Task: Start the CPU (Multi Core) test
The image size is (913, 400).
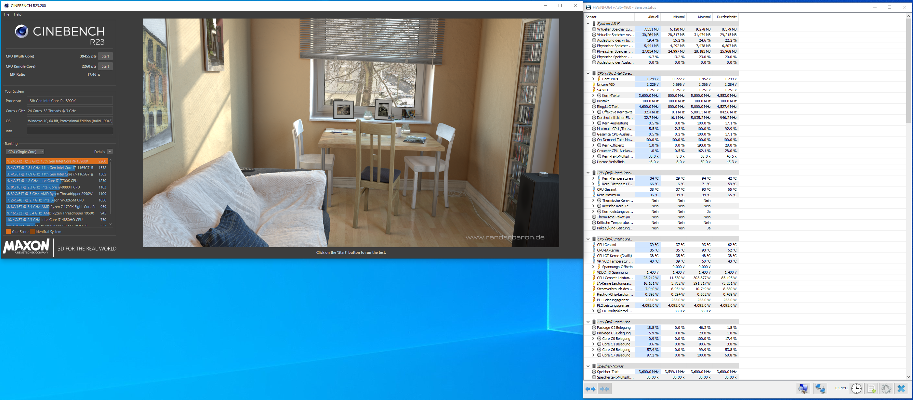Action: [105, 56]
